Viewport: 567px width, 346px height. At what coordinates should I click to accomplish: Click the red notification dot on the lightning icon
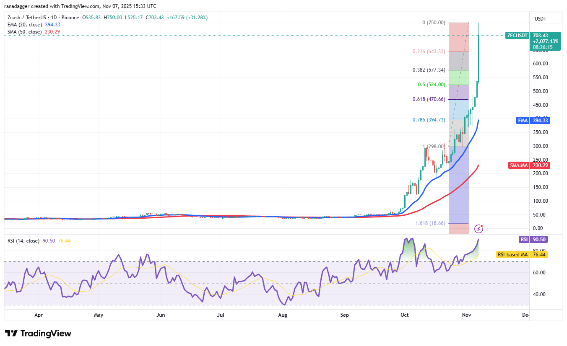[x=482, y=225]
